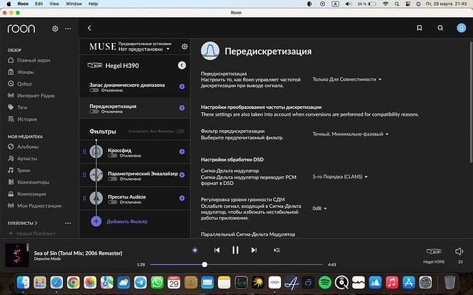The height and width of the screenshot is (295, 473).
Task: Click the plus icon to add filter
Action: (x=96, y=222)
